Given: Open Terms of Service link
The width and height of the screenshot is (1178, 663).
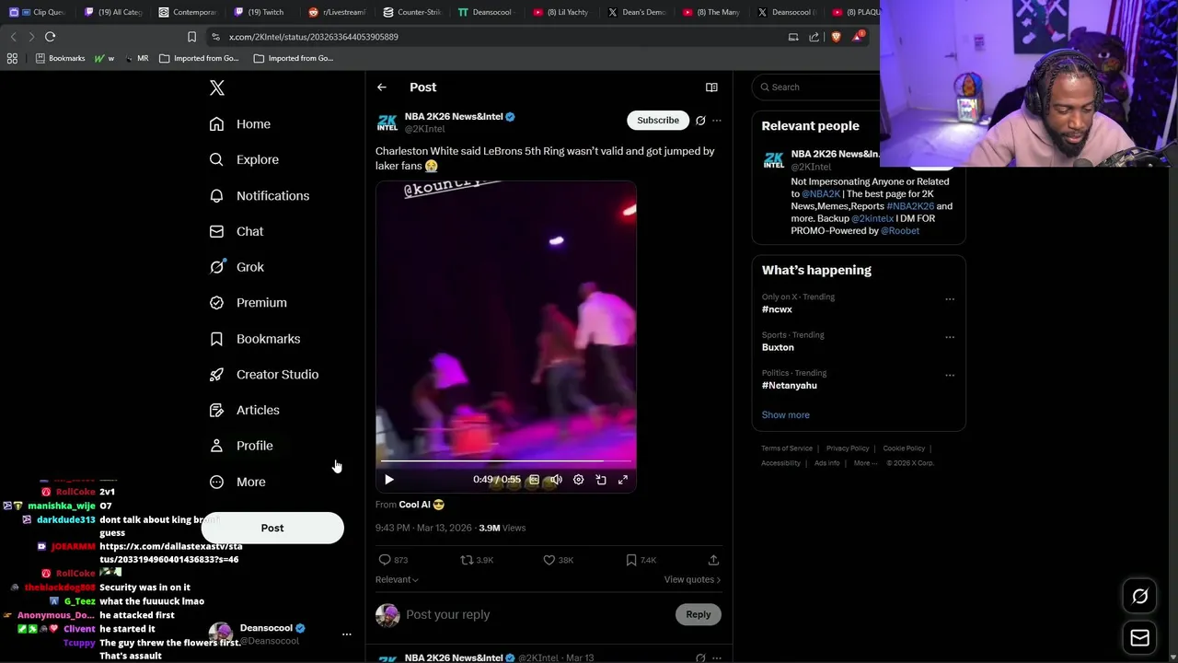Looking at the screenshot, I should (x=787, y=448).
